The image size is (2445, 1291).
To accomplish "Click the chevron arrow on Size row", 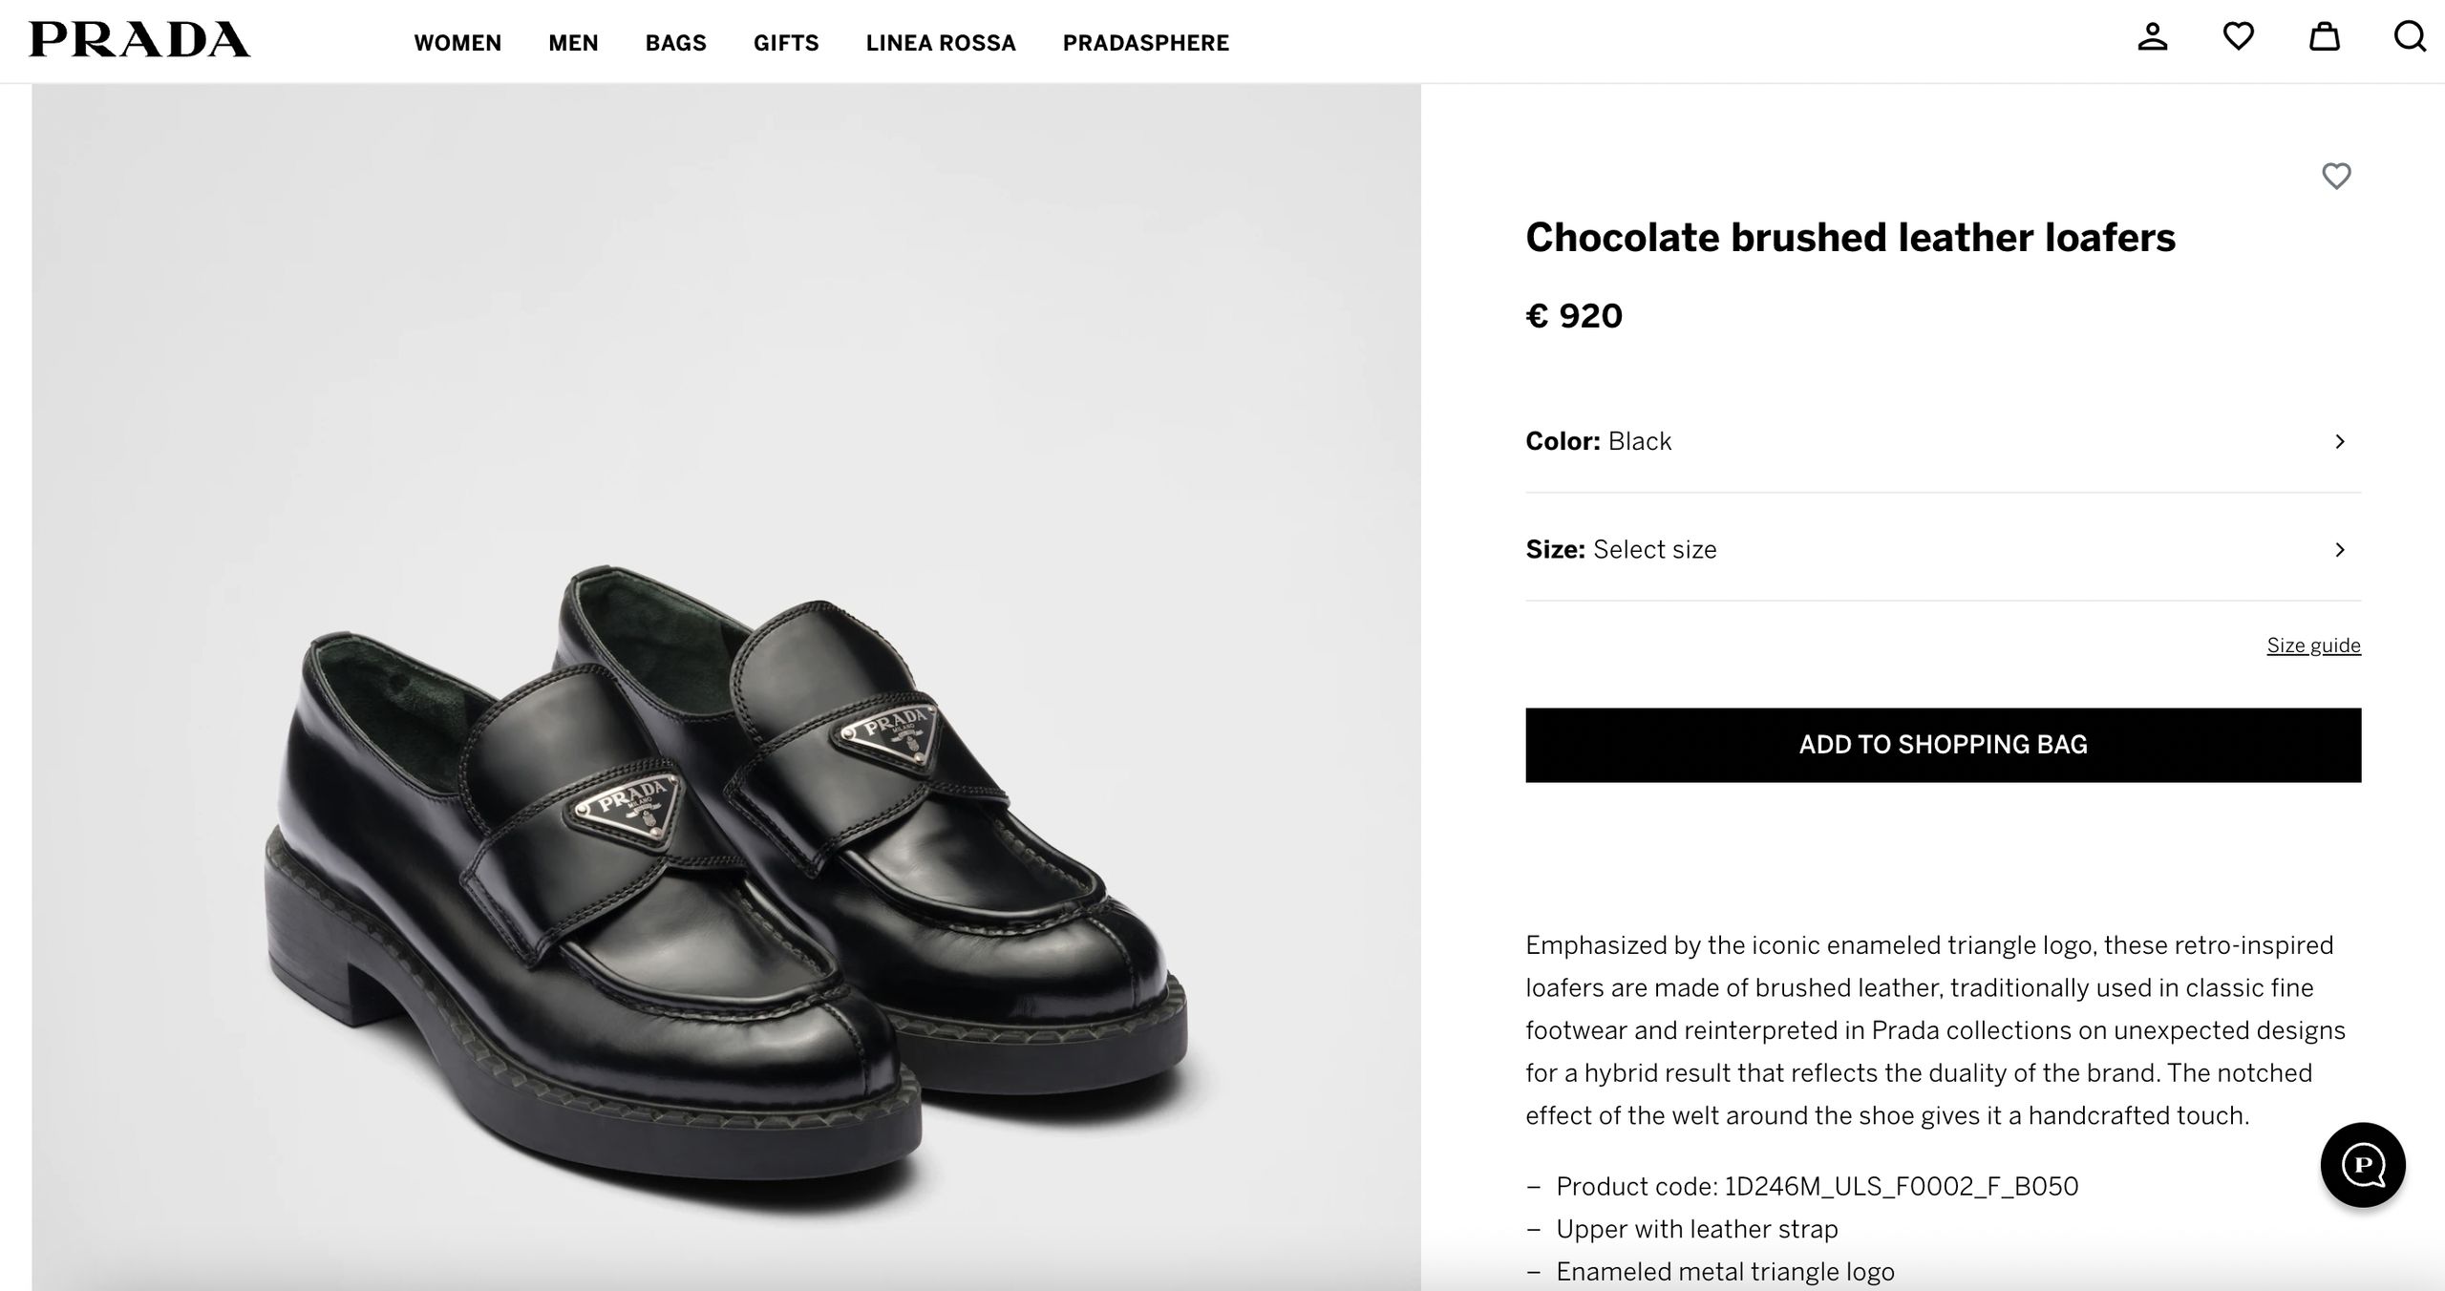I will tap(2339, 549).
